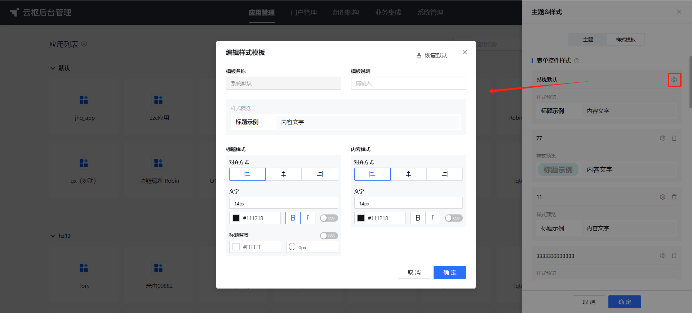The width and height of the screenshot is (692, 313).
Task: Toggle bold for title text
Action: click(293, 218)
